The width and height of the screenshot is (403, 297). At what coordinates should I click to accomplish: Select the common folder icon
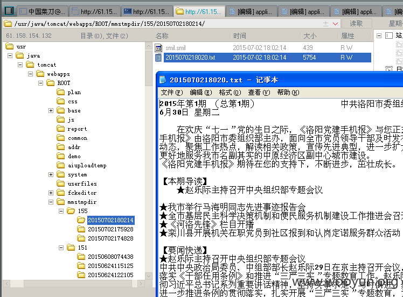tap(61, 138)
